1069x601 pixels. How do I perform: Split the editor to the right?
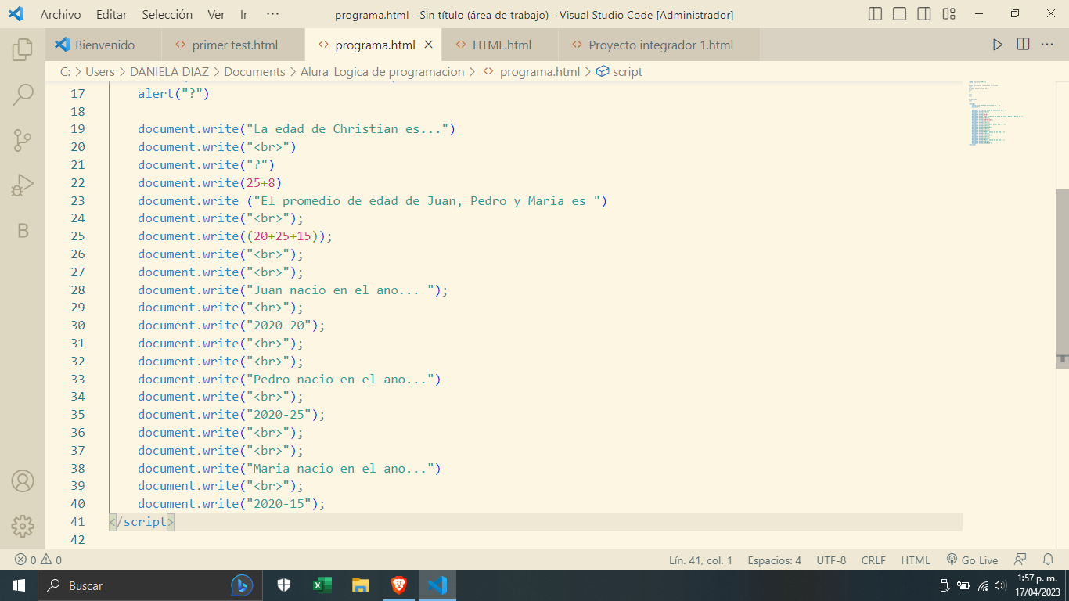click(1023, 45)
